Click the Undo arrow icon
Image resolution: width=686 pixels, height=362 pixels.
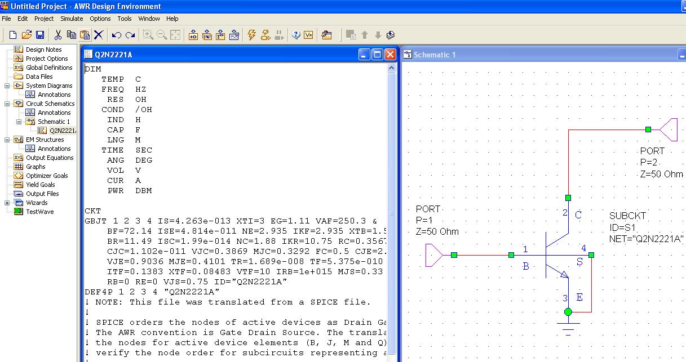tap(117, 35)
